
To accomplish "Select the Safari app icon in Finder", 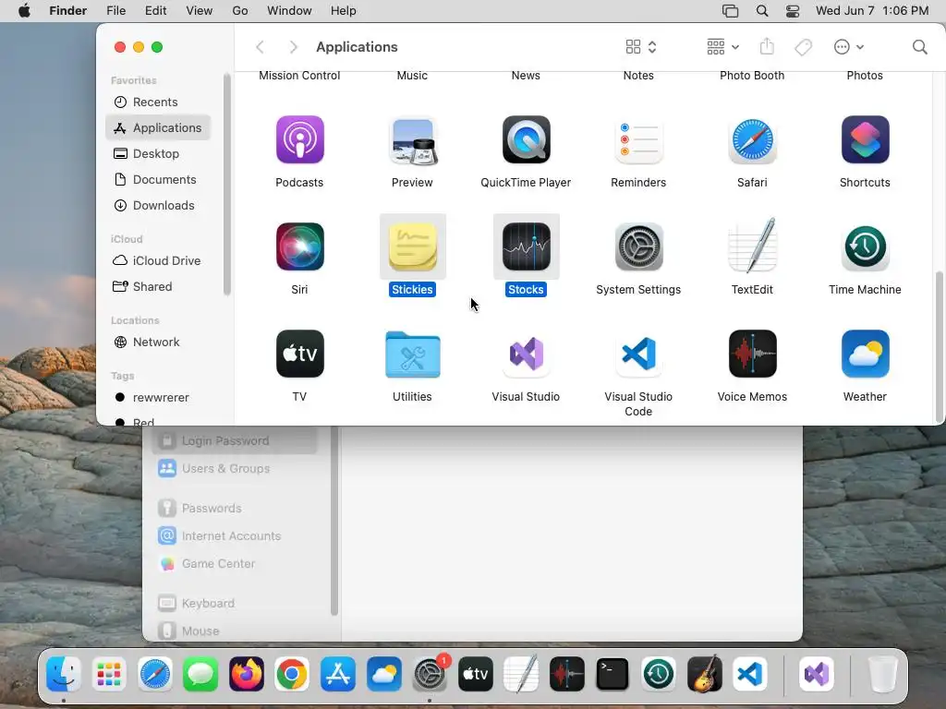I will [752, 140].
